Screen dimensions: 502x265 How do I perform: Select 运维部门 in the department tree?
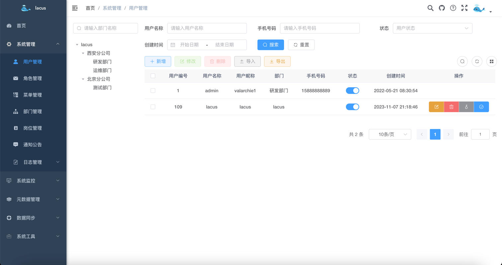(102, 70)
